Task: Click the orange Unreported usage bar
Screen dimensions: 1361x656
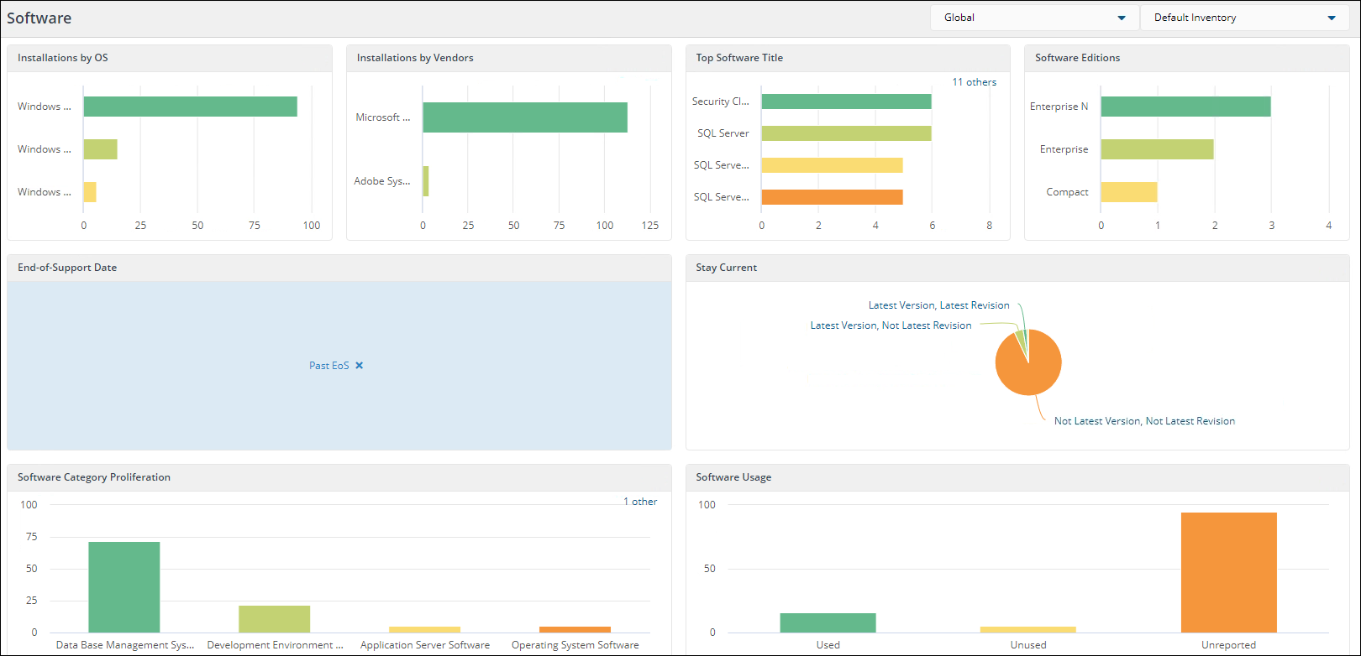Action: pyautogui.click(x=1228, y=572)
